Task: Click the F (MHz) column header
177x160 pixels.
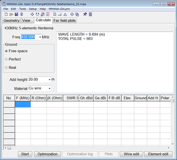Action: tap(23, 98)
